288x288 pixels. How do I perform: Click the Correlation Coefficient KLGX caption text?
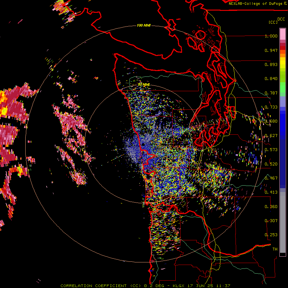click(145, 286)
